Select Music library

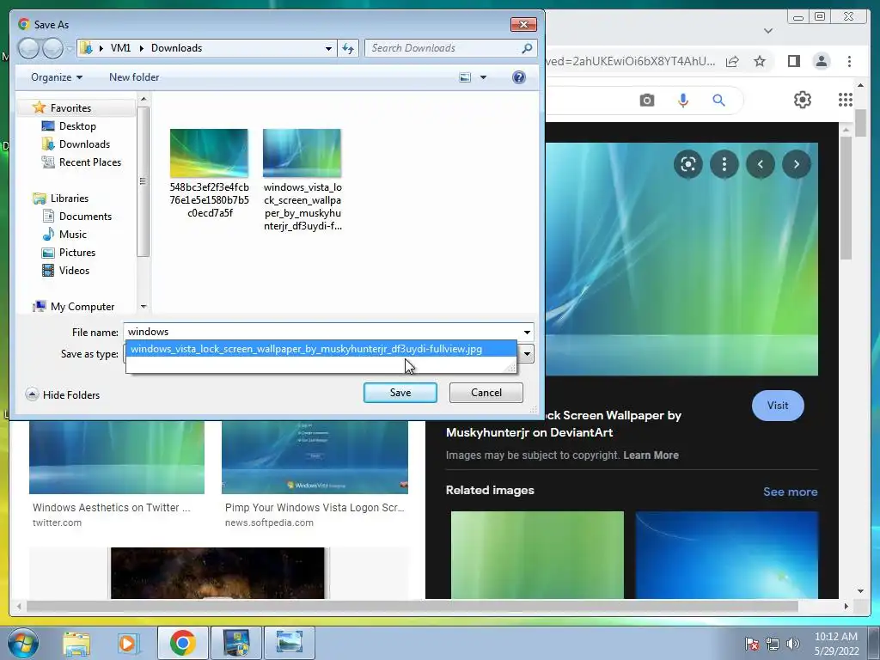point(72,234)
